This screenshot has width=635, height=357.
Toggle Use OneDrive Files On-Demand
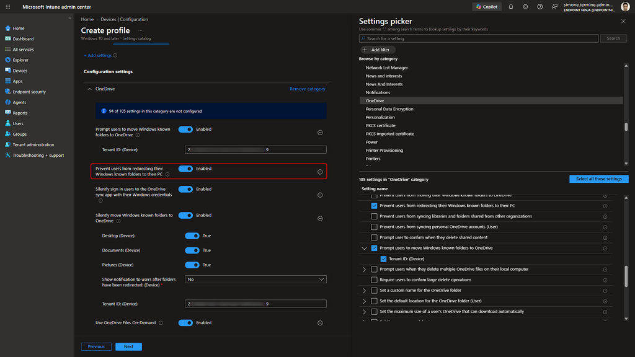[x=185, y=322]
